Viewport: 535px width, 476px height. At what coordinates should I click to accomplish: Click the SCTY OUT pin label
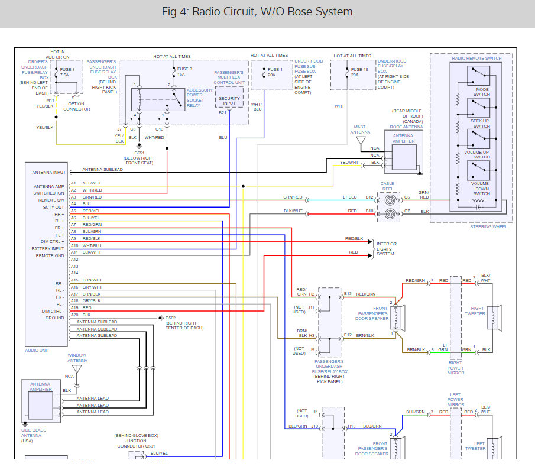53,208
